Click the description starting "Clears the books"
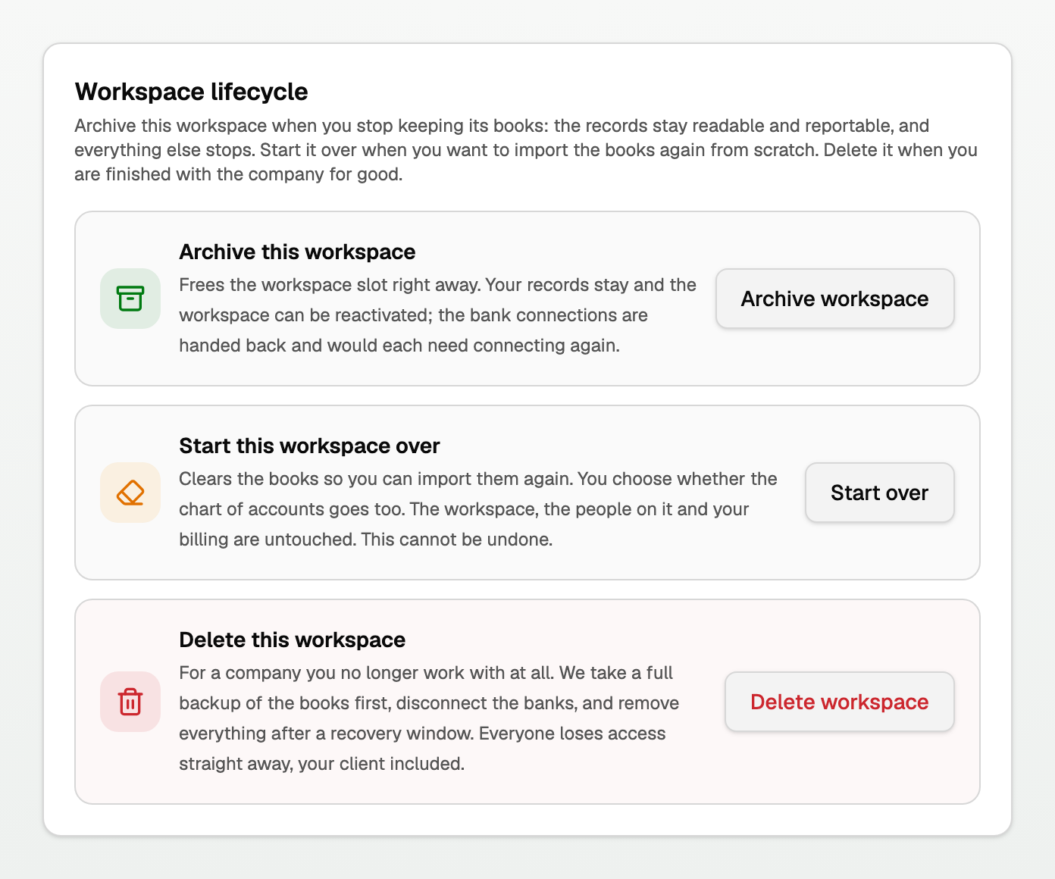 pos(478,509)
